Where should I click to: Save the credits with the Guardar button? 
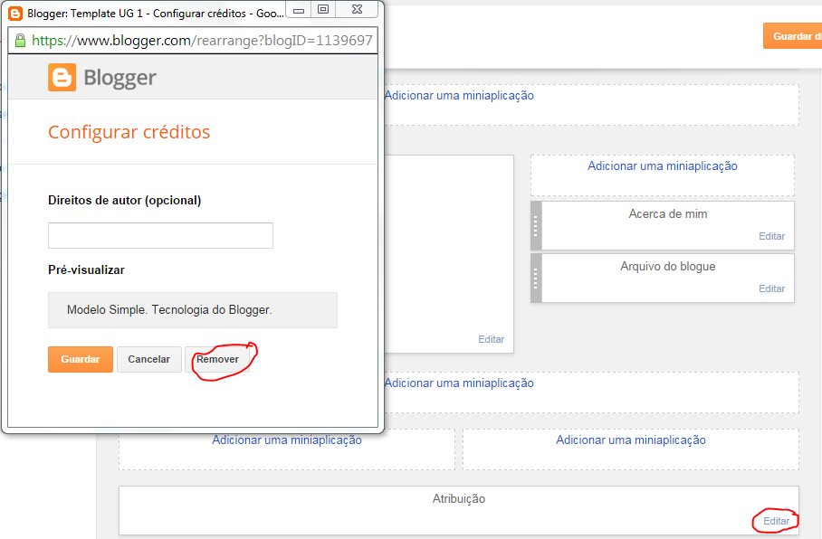coord(81,359)
